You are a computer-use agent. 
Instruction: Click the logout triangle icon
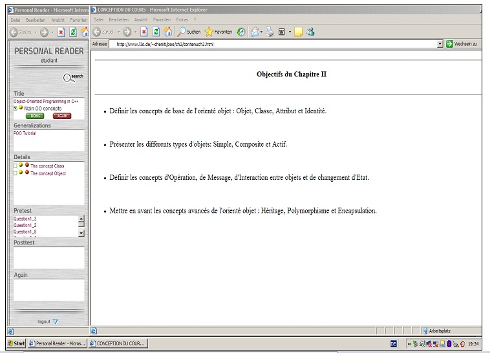click(x=55, y=321)
